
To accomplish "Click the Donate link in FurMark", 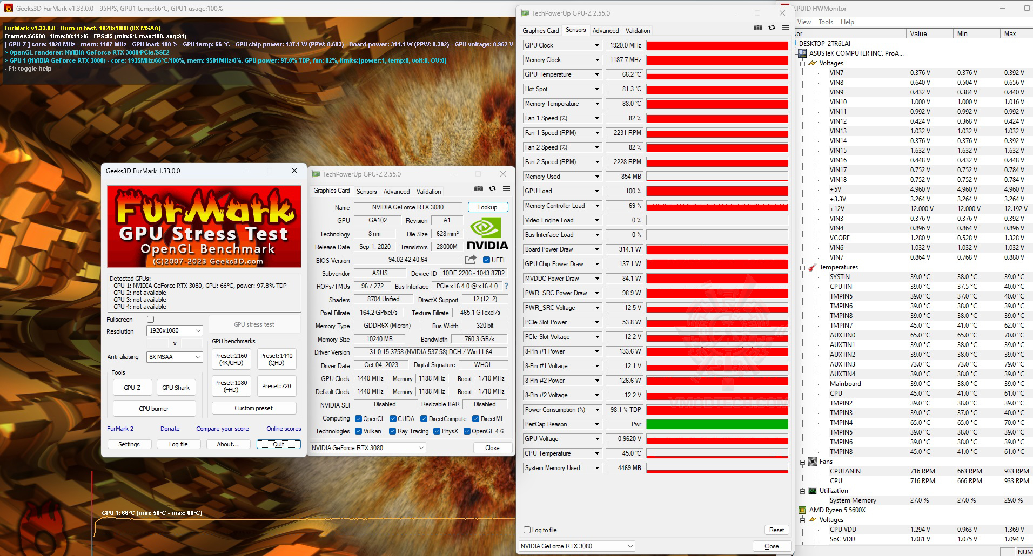I will coord(170,429).
